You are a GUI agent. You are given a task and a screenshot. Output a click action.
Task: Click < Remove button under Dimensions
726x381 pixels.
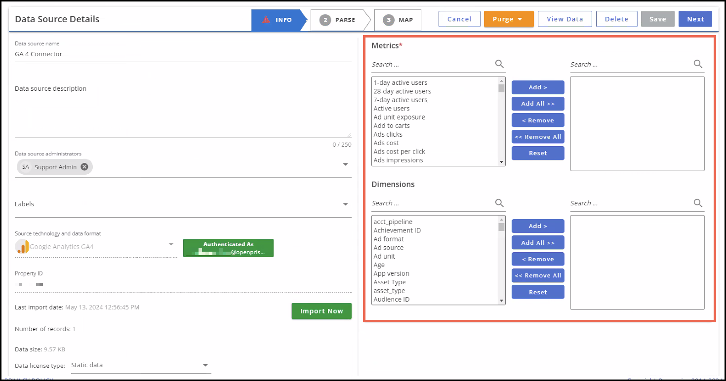point(538,259)
